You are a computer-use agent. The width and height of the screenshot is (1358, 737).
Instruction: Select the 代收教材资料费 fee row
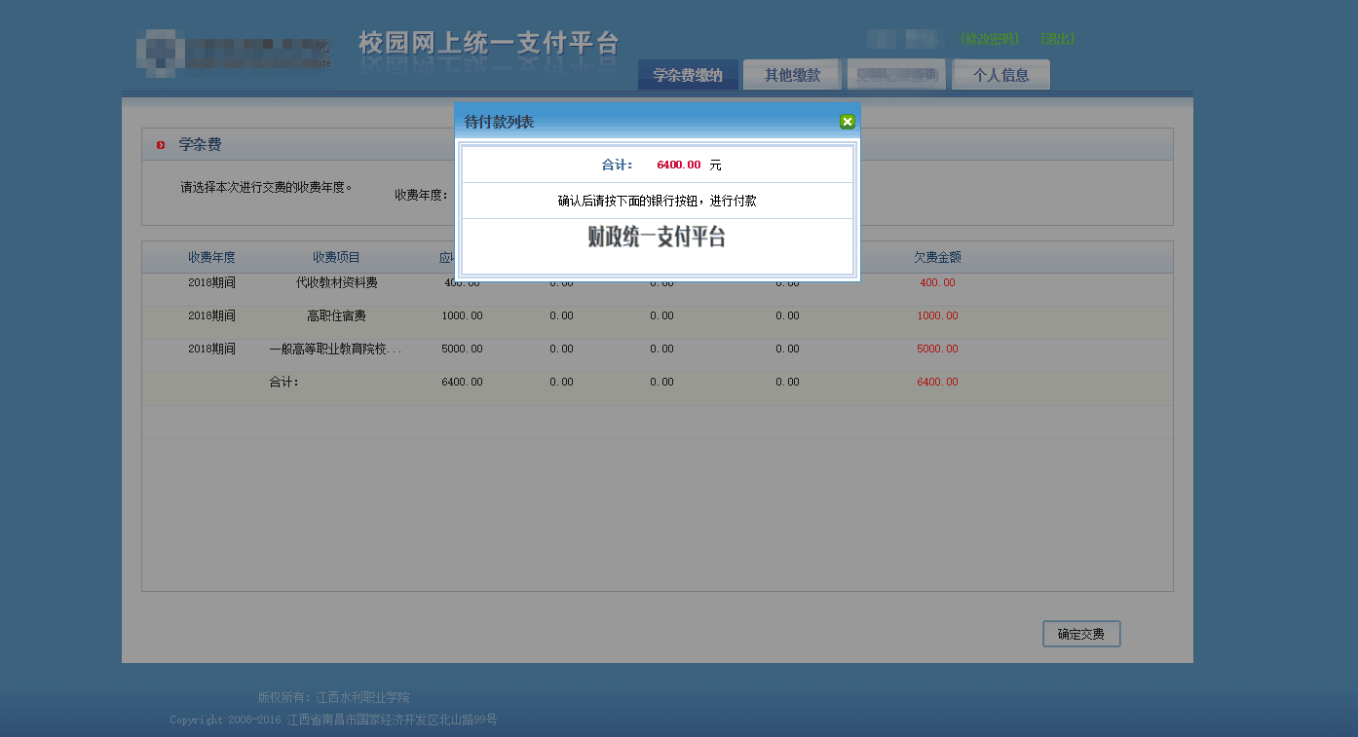(336, 283)
